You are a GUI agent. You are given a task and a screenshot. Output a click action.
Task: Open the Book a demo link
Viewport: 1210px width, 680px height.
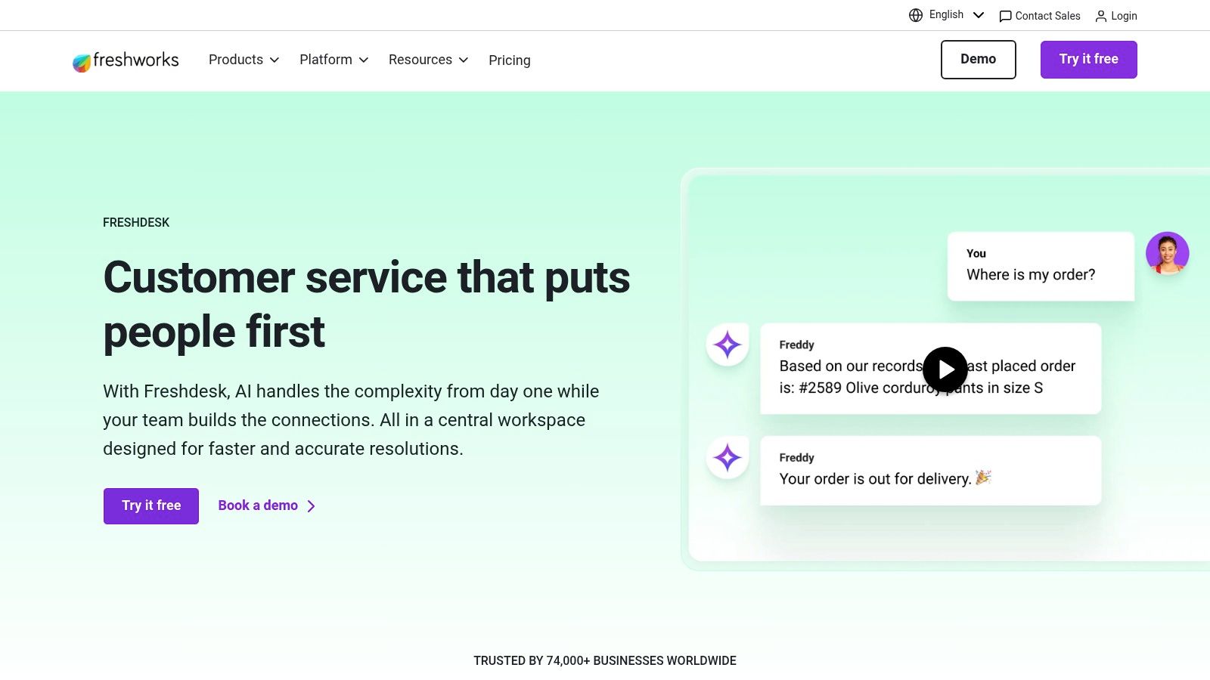(x=257, y=505)
